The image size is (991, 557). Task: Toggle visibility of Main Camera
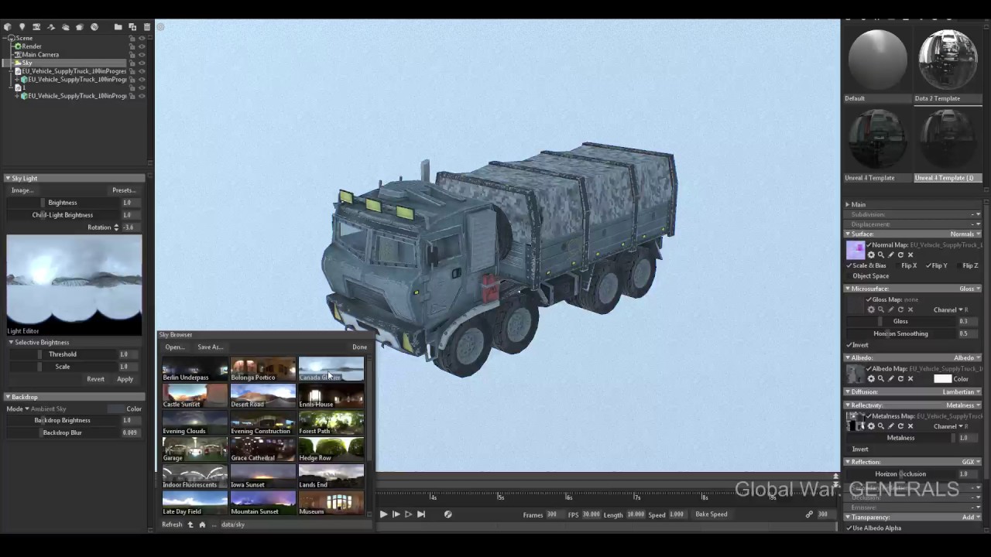142,55
